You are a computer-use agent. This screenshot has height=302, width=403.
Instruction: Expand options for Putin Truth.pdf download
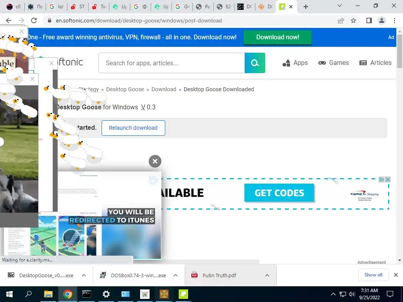tap(267, 275)
